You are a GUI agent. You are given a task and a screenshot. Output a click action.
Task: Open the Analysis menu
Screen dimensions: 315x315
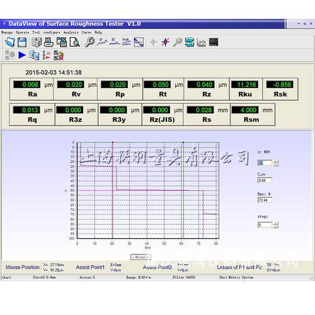pos(71,32)
